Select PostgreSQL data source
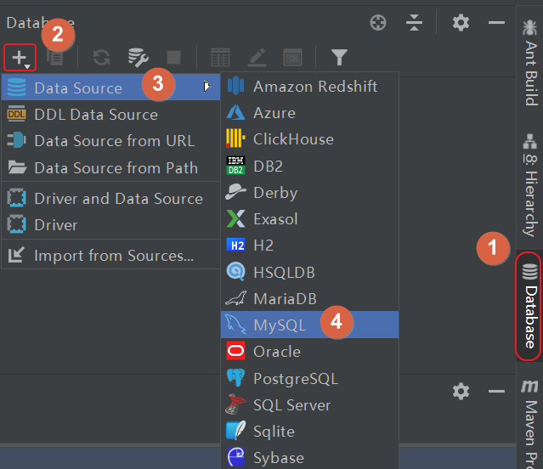This screenshot has width=543, height=469. coord(310,378)
